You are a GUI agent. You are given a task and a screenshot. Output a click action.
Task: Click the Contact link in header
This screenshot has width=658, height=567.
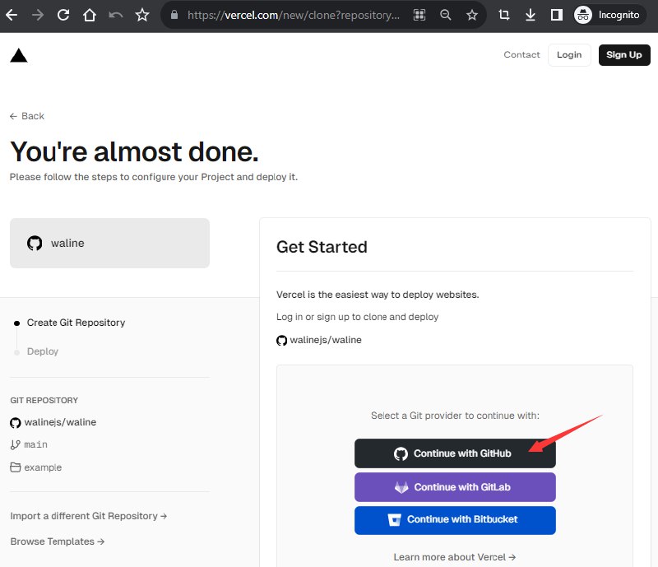coord(521,55)
